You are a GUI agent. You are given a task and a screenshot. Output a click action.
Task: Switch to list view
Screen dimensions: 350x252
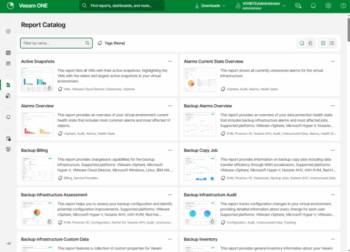[331, 43]
